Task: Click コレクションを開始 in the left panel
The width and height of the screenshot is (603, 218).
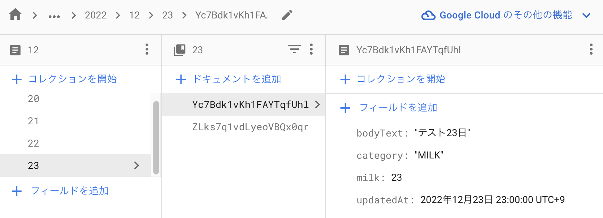Action: 72,79
